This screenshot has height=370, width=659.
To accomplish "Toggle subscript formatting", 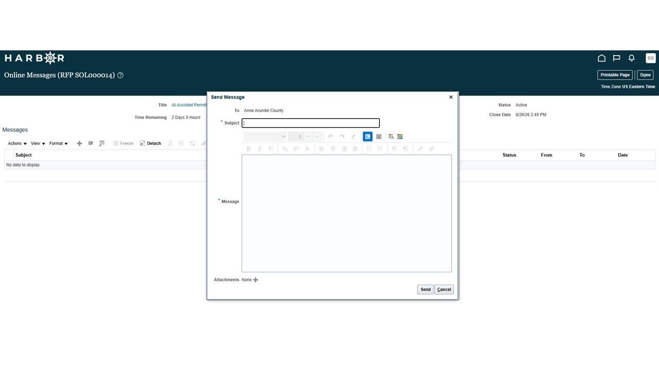I will 285,149.
